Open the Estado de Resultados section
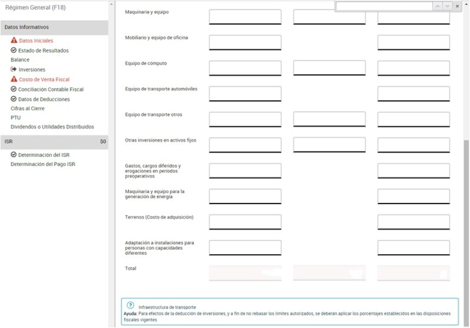 coord(43,50)
